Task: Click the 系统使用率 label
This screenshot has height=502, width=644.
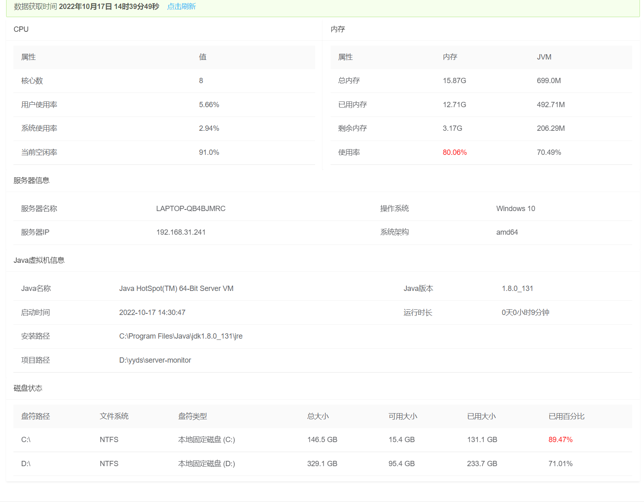Action: tap(39, 128)
